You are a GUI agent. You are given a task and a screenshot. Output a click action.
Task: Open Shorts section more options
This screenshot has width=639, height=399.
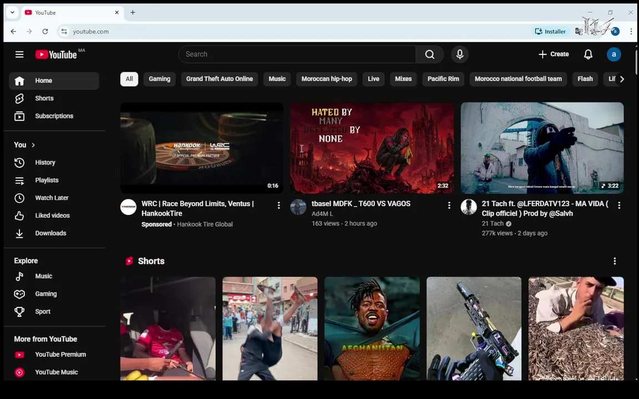pos(615,261)
